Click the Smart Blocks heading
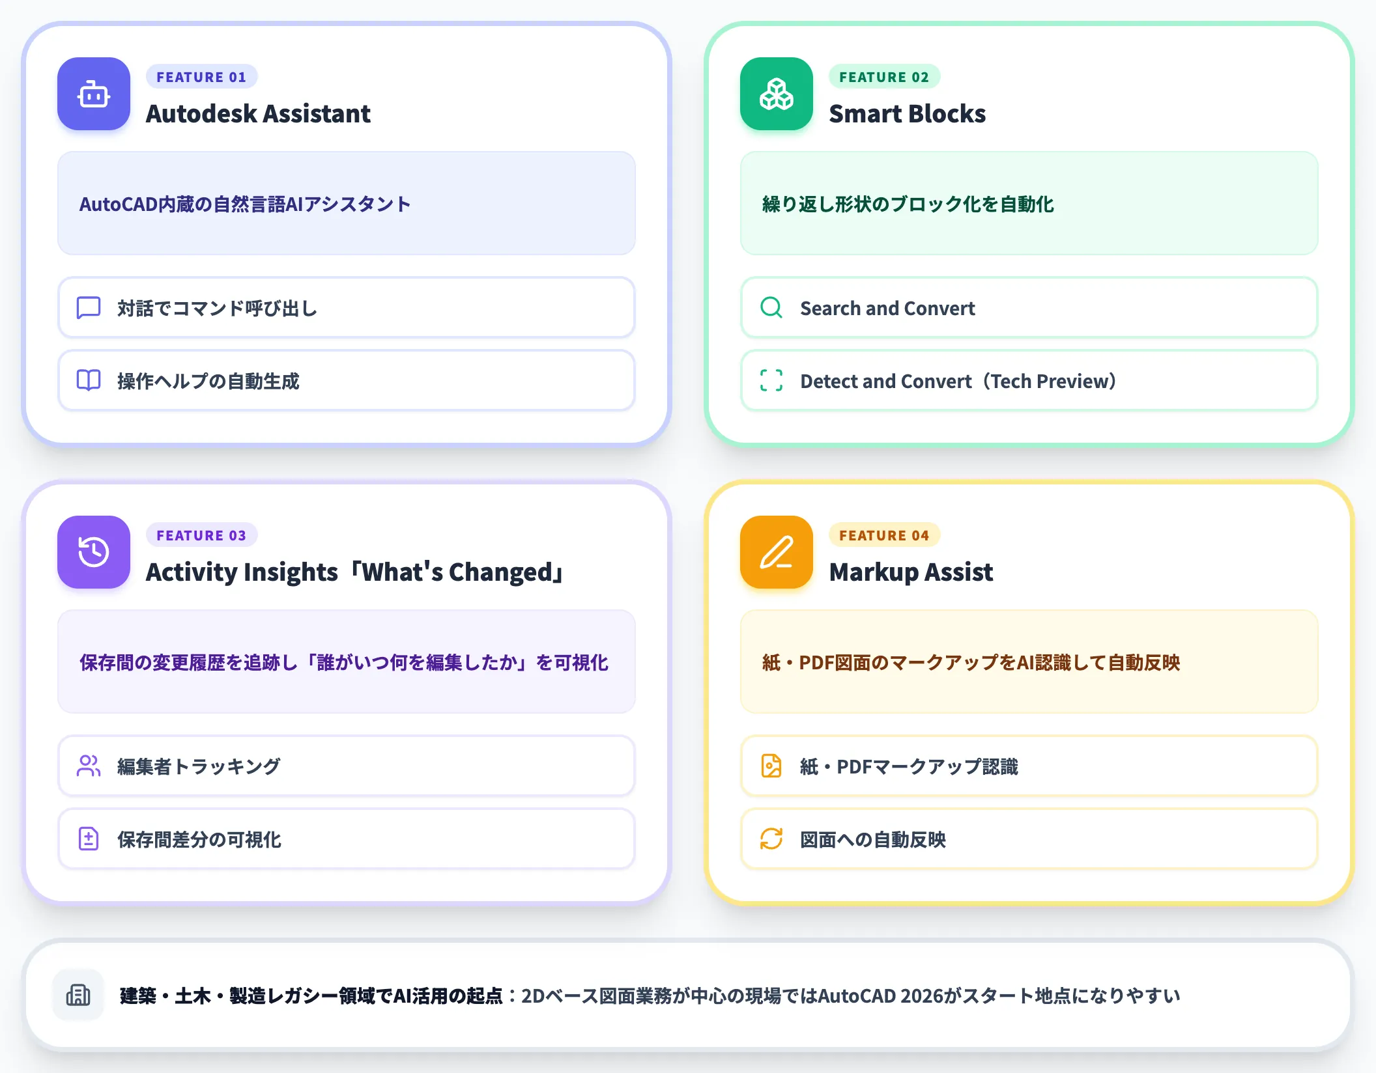The width and height of the screenshot is (1376, 1073). (908, 114)
